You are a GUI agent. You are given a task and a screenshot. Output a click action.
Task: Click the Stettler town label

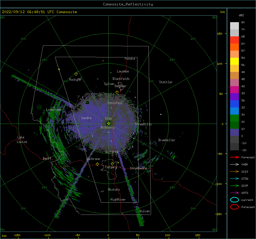click(x=166, y=82)
